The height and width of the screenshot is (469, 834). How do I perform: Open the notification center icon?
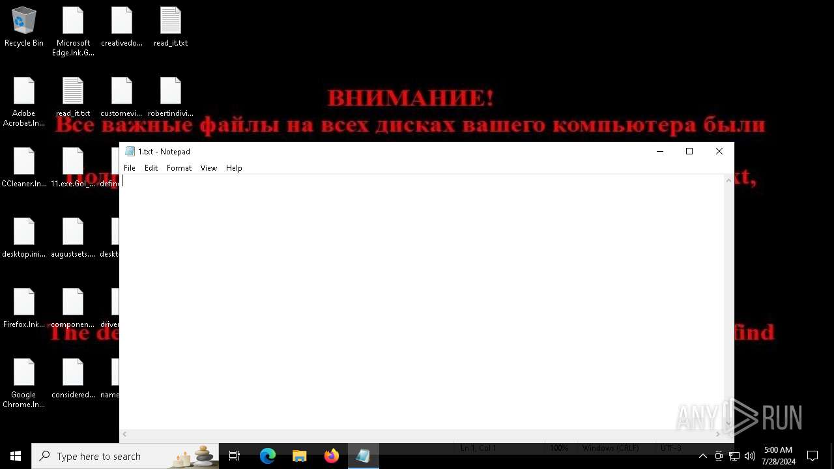(812, 456)
